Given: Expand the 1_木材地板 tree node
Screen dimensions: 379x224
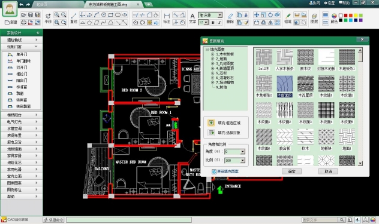Looking at the screenshot, I should pos(213,54).
